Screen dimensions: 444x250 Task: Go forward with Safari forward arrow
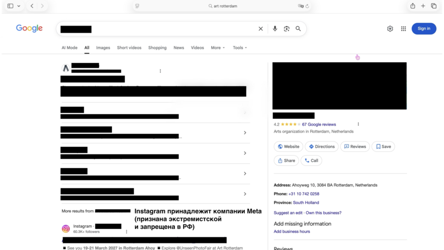42,6
